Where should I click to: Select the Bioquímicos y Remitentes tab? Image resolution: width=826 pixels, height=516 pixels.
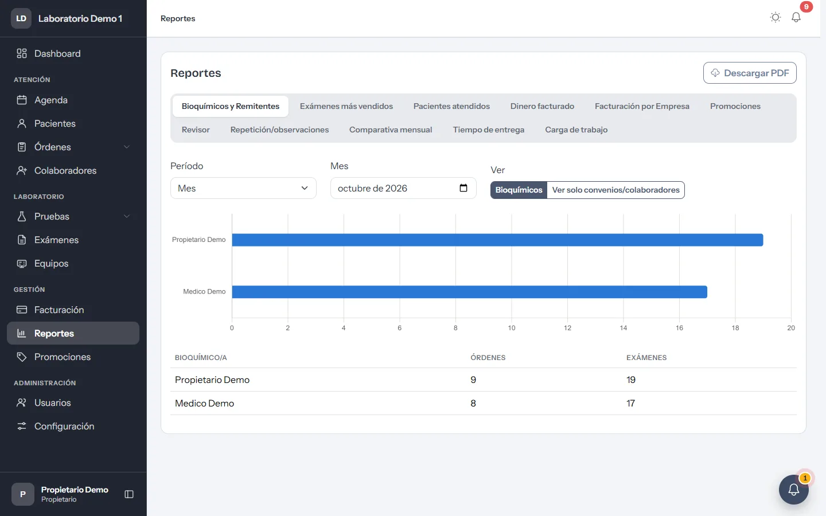coord(231,106)
